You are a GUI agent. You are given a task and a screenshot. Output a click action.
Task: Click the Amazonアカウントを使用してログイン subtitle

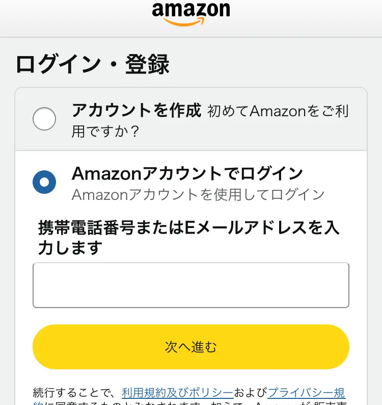tap(198, 194)
